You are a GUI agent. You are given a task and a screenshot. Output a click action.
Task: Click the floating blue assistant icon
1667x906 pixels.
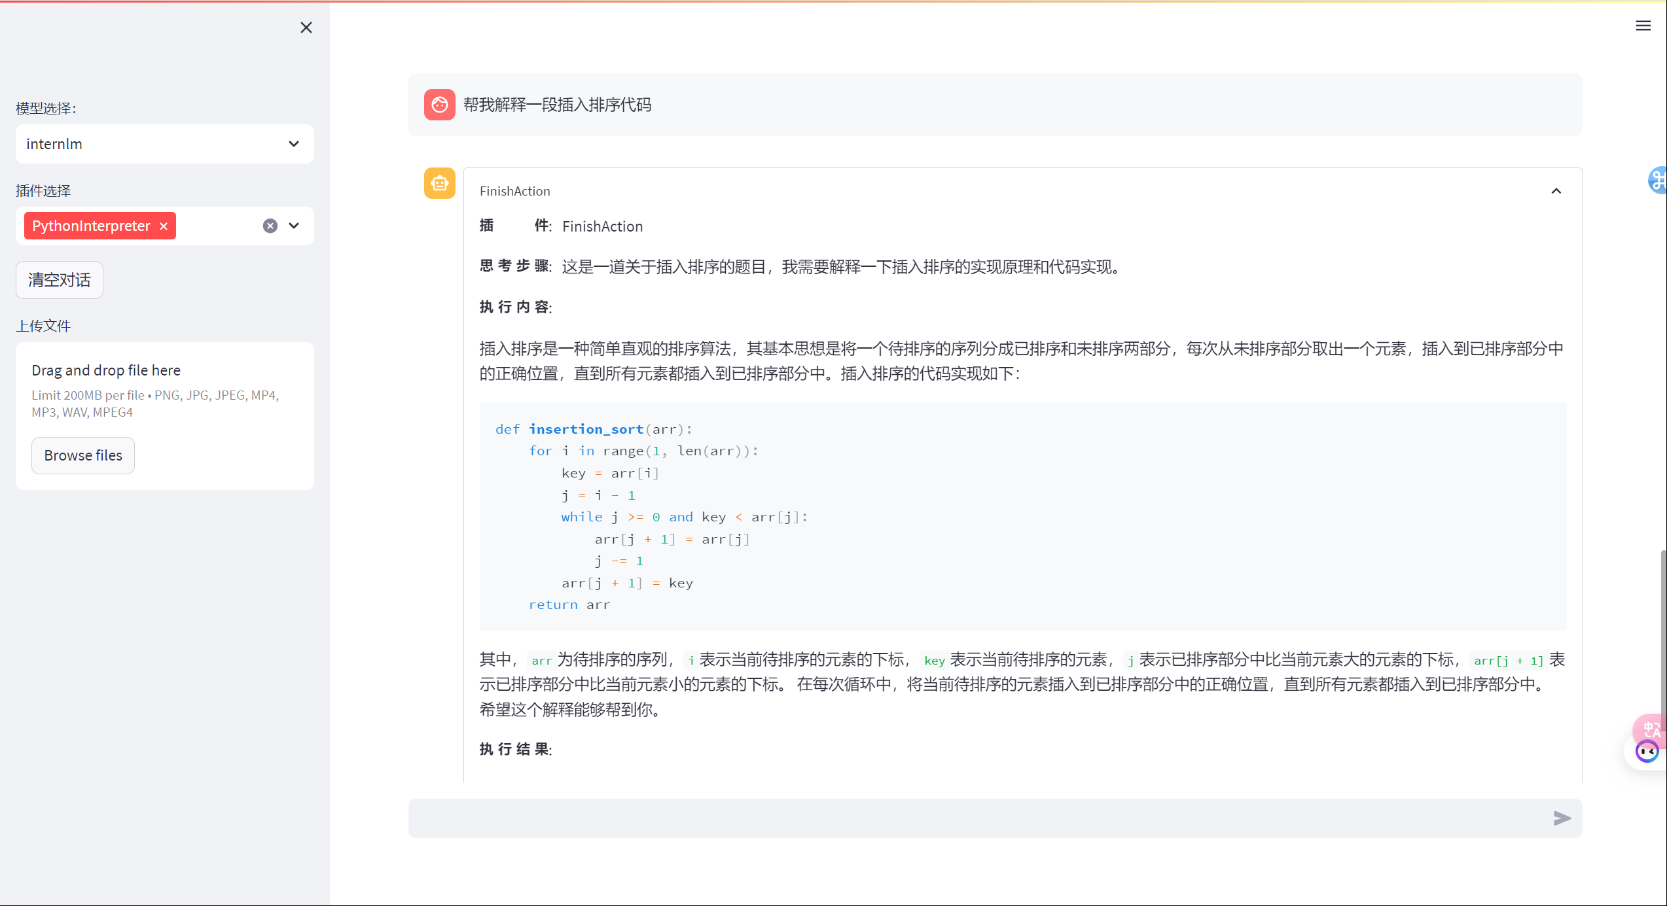(x=1658, y=180)
